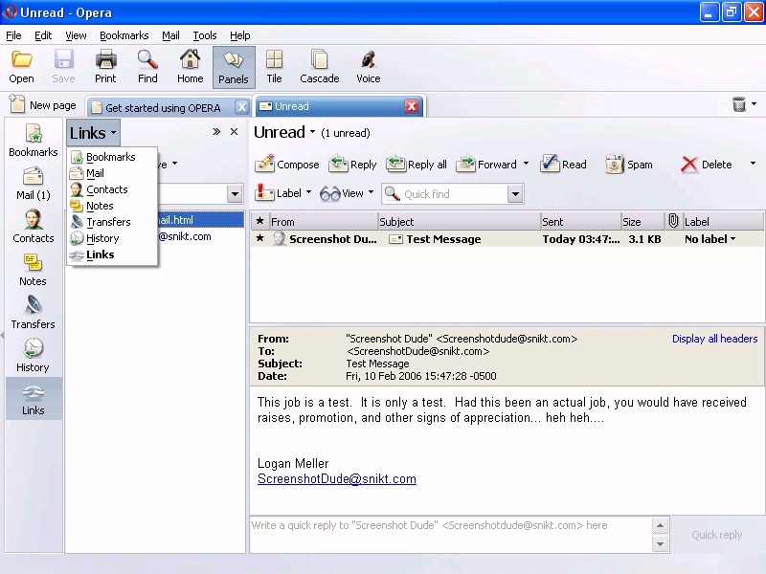
Task: Click the Display all headers link
Action: (x=714, y=339)
